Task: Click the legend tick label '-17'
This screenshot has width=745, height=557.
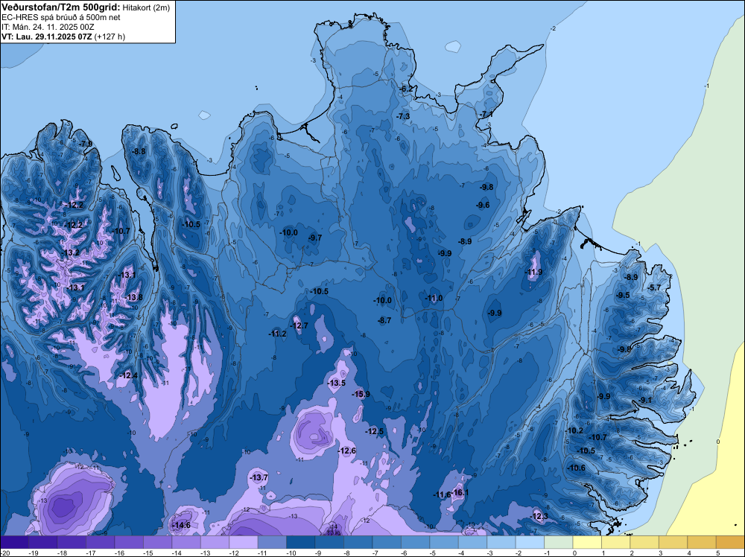Action: 91,553
